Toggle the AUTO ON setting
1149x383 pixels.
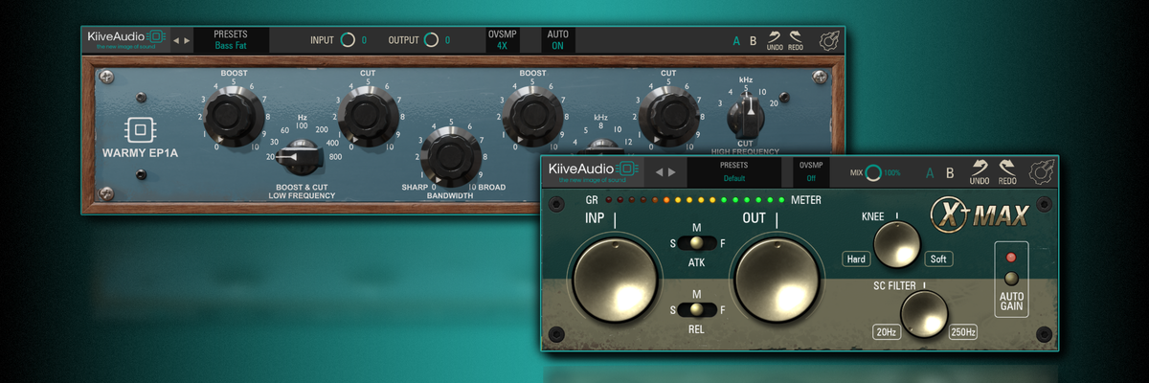point(557,39)
